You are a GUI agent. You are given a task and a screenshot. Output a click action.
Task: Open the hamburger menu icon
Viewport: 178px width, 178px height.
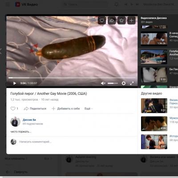point(8,4)
